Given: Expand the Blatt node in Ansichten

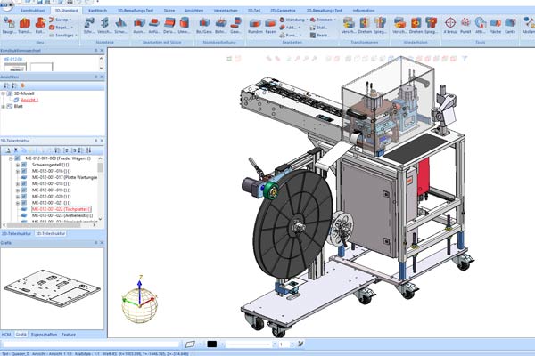Looking at the screenshot, I should coord(4,106).
